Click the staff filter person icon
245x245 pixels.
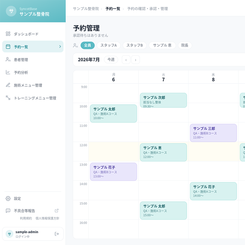(x=75, y=45)
